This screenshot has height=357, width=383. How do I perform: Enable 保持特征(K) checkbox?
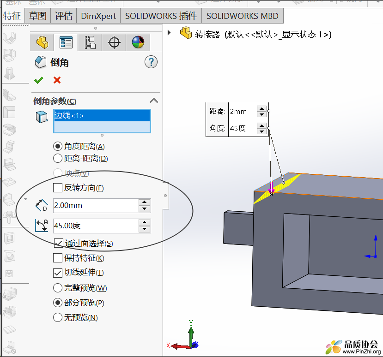(x=58, y=258)
